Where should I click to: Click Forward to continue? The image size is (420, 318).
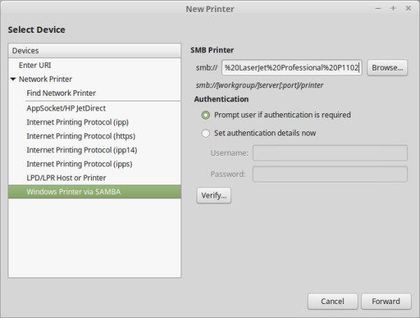click(x=386, y=301)
